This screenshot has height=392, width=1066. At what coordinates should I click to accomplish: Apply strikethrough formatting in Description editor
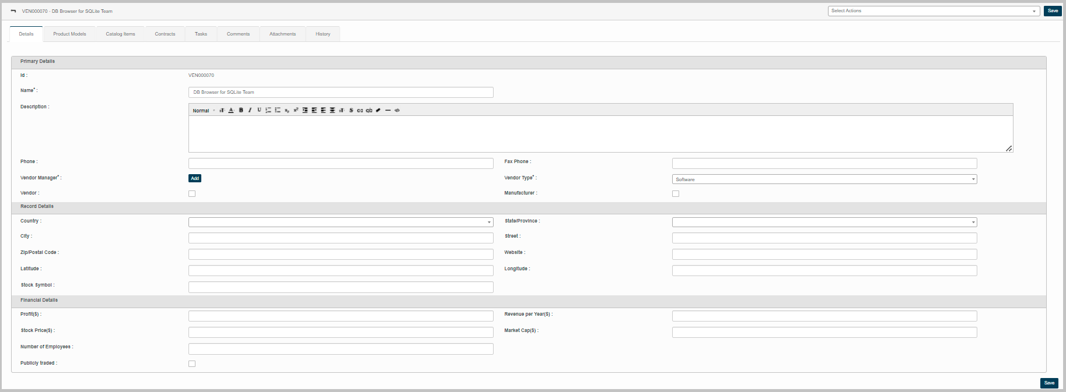click(351, 110)
